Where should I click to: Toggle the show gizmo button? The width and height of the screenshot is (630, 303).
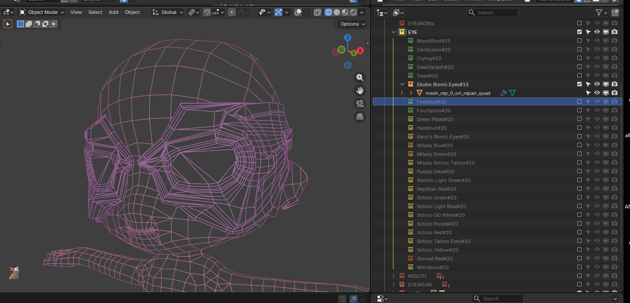coord(278,12)
